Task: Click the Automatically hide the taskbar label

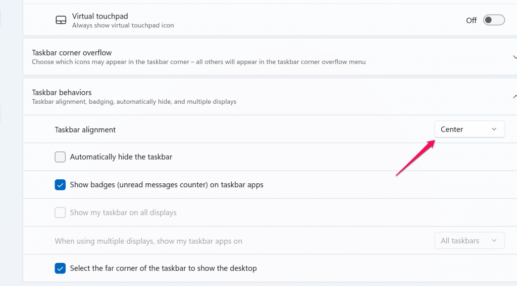Action: click(x=121, y=157)
